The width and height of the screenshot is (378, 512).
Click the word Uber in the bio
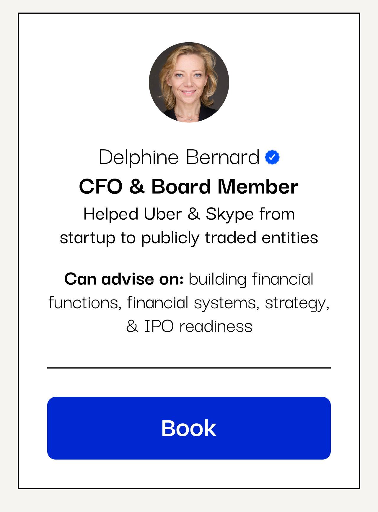[x=163, y=214]
